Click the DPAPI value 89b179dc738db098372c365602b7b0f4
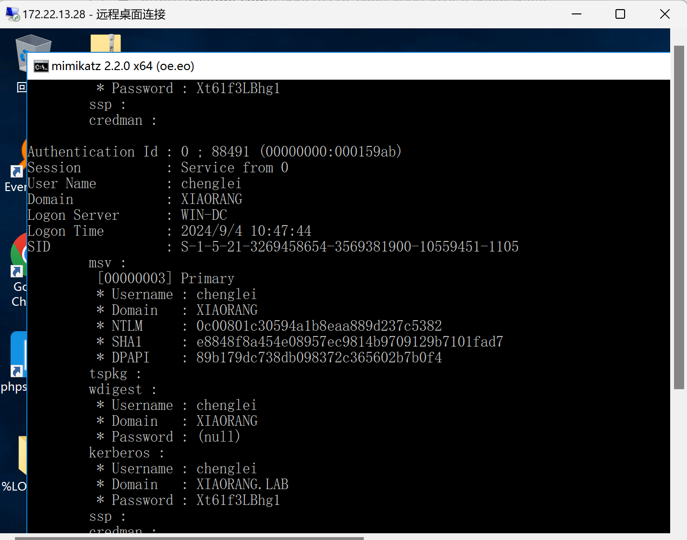Image resolution: width=687 pixels, height=540 pixels. click(319, 358)
